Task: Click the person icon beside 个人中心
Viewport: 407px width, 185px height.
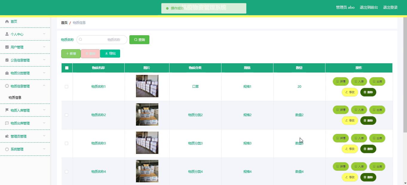Action: click(x=7, y=34)
